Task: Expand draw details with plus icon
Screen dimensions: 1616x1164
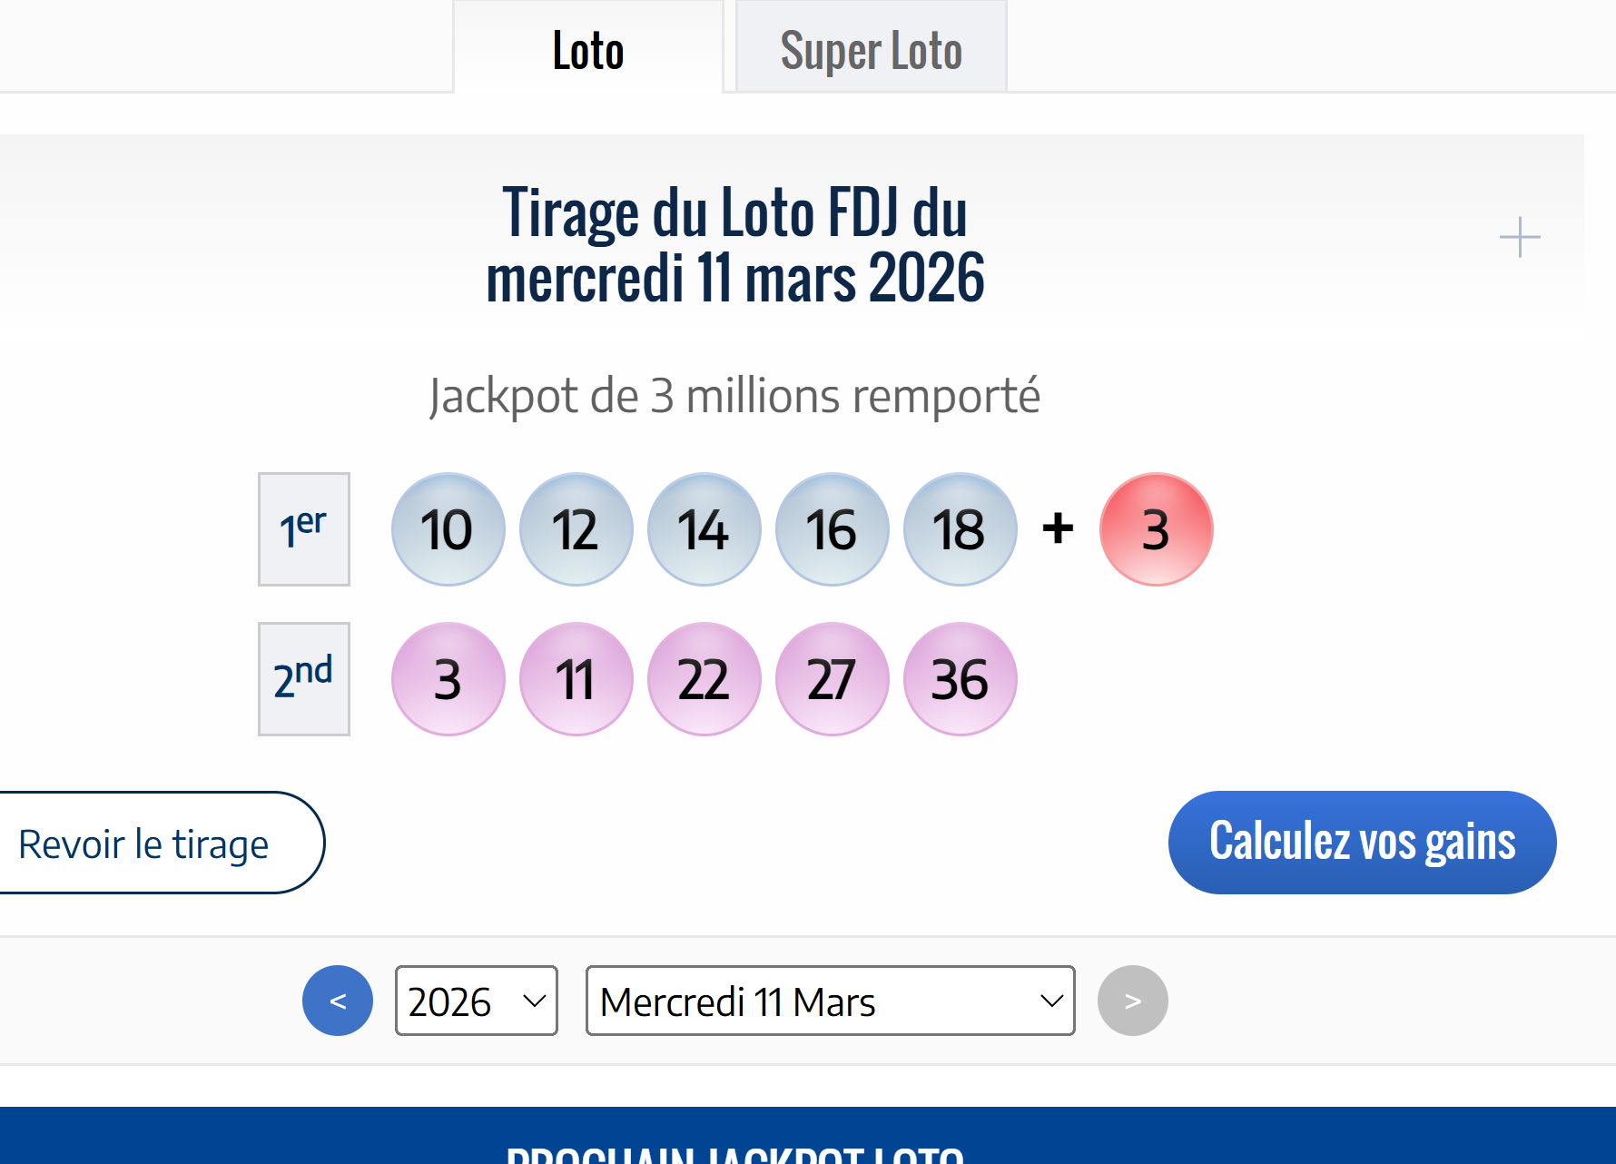Action: (1519, 237)
